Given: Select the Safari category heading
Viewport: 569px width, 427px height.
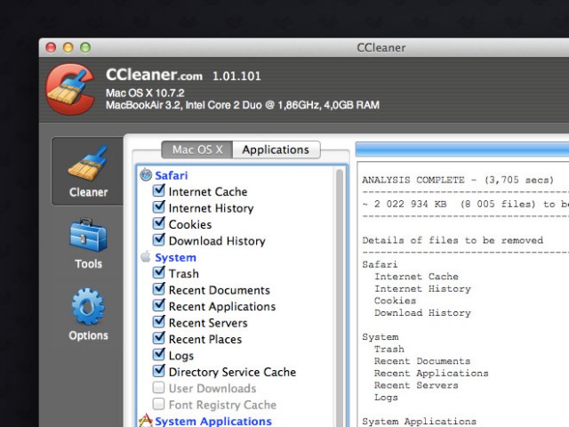Looking at the screenshot, I should point(172,175).
